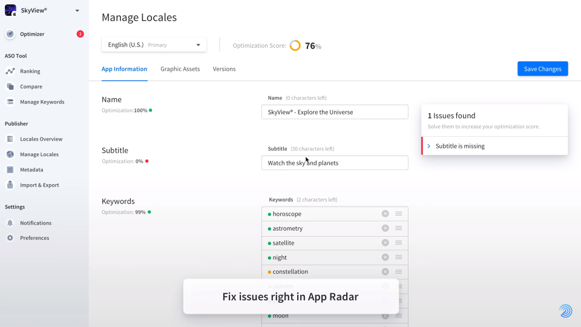Image resolution: width=581 pixels, height=327 pixels.
Task: Select the moon keyword text
Action: click(280, 316)
